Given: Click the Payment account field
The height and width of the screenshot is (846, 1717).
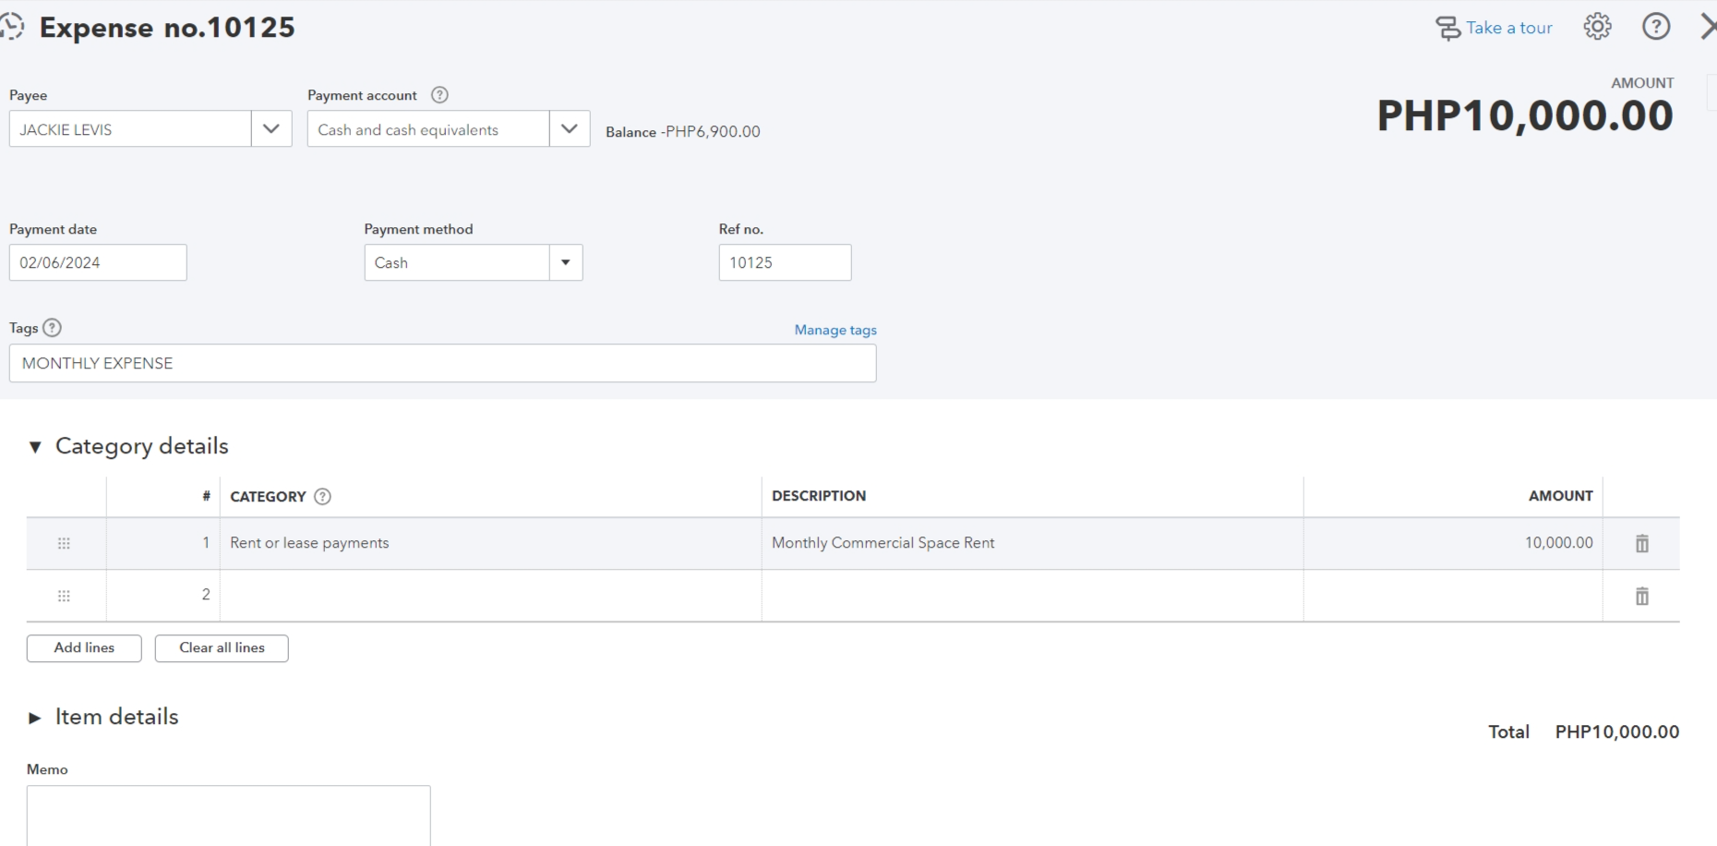Looking at the screenshot, I should 428,129.
